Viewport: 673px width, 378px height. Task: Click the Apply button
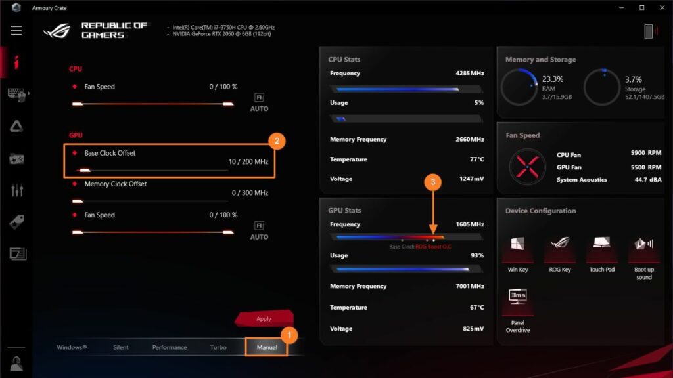264,318
